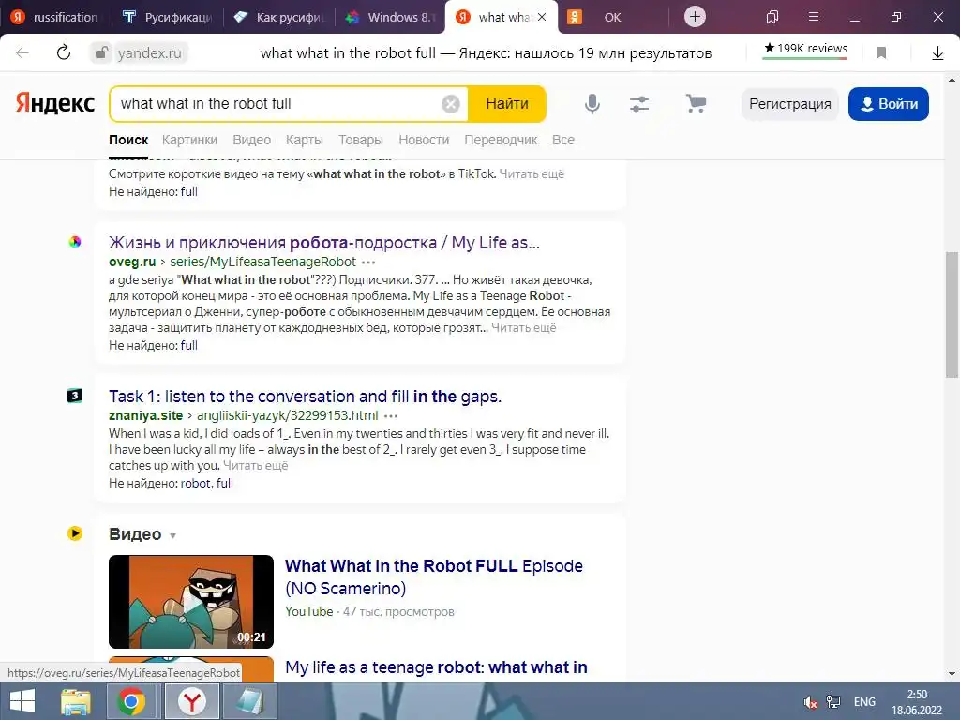Open the 199K reviews rating badge
The width and height of the screenshot is (960, 720).
(805, 49)
